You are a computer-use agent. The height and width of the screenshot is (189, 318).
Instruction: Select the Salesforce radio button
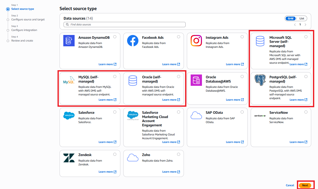click(x=115, y=112)
